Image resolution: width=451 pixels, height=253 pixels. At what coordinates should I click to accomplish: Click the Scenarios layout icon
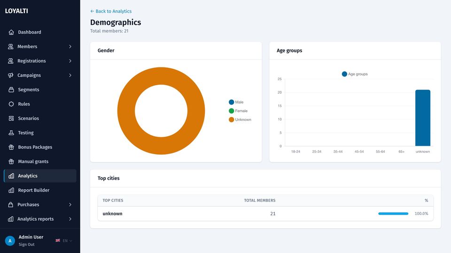tap(11, 118)
